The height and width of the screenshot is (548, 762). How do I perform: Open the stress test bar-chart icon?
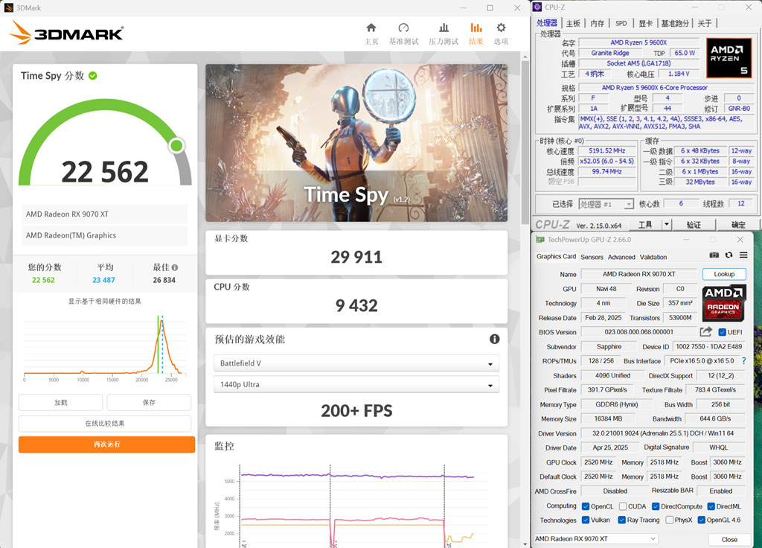point(444,28)
